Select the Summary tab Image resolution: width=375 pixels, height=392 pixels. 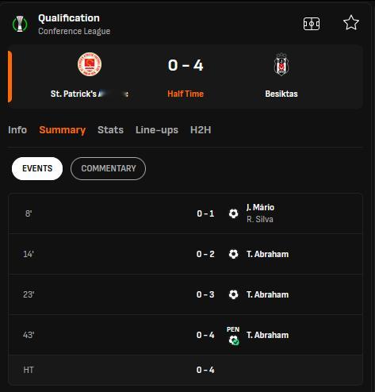click(63, 130)
